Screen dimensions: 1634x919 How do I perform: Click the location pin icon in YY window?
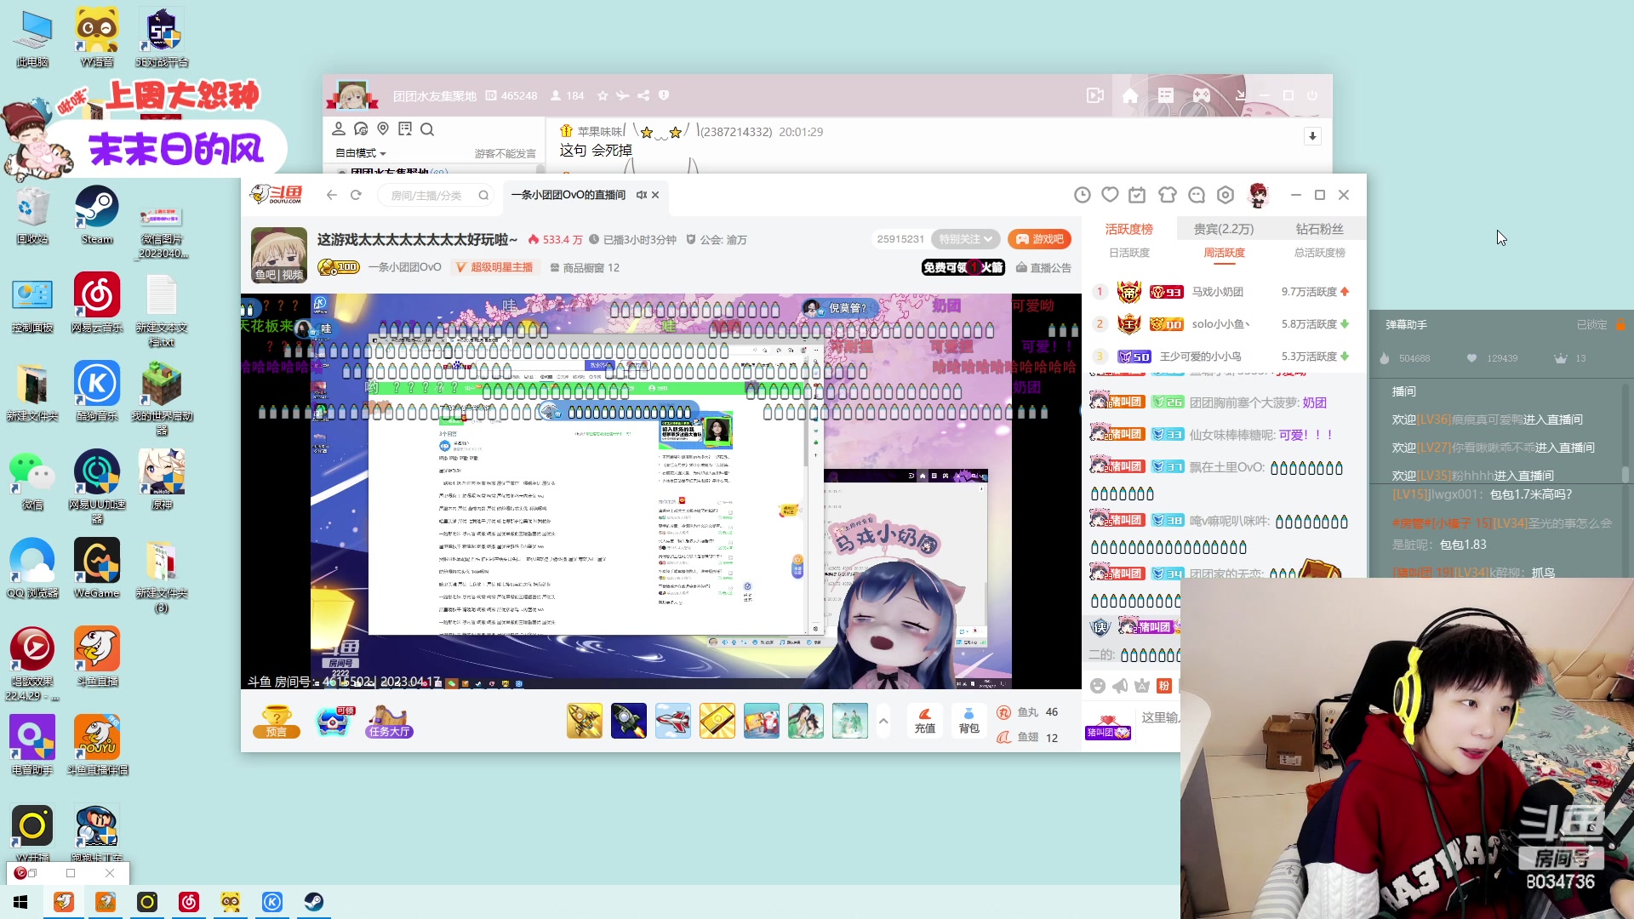pos(383,128)
